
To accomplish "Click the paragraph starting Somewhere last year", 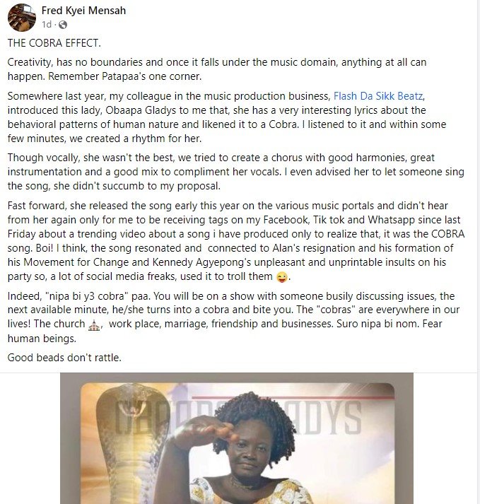I will (227, 117).
